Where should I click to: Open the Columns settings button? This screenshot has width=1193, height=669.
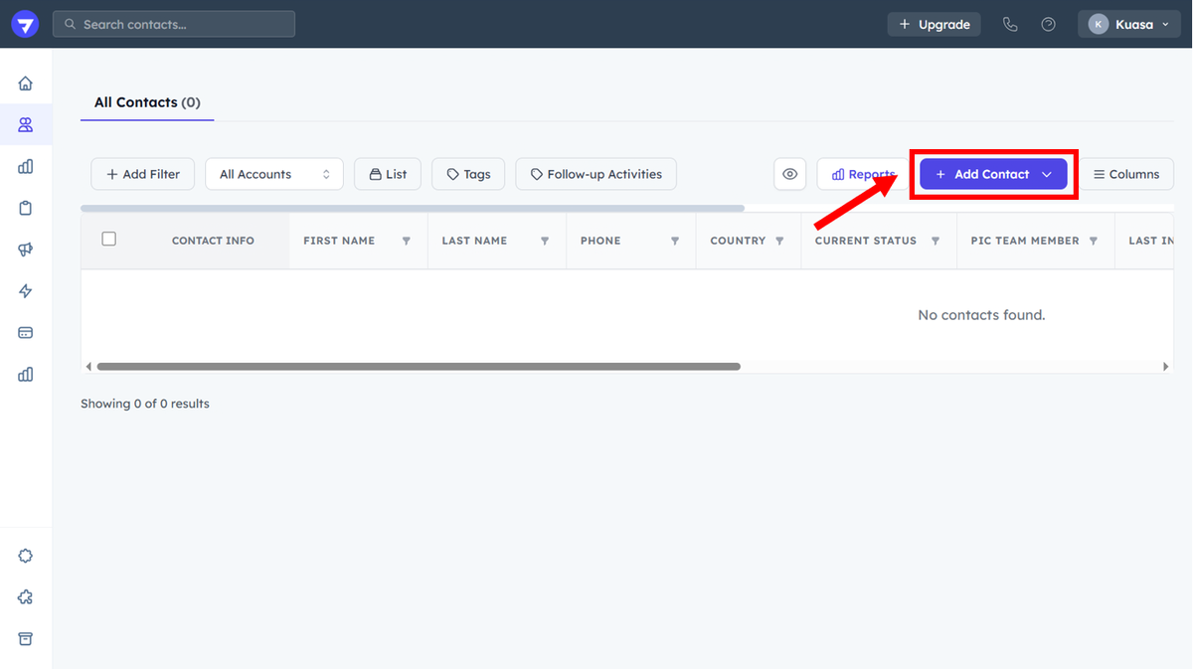coord(1125,174)
